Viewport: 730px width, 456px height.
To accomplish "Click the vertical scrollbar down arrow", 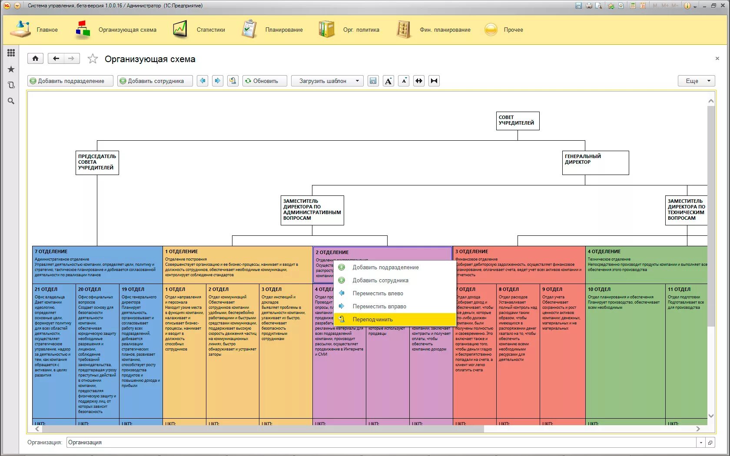I will [x=711, y=416].
